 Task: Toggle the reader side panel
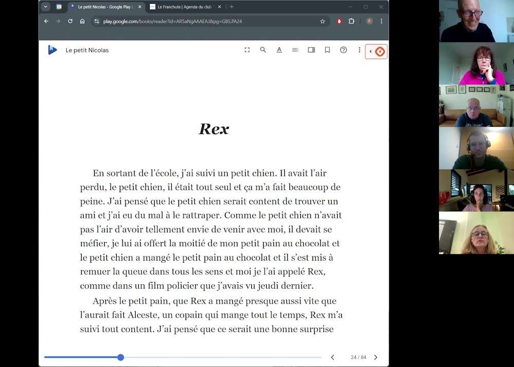[311, 50]
